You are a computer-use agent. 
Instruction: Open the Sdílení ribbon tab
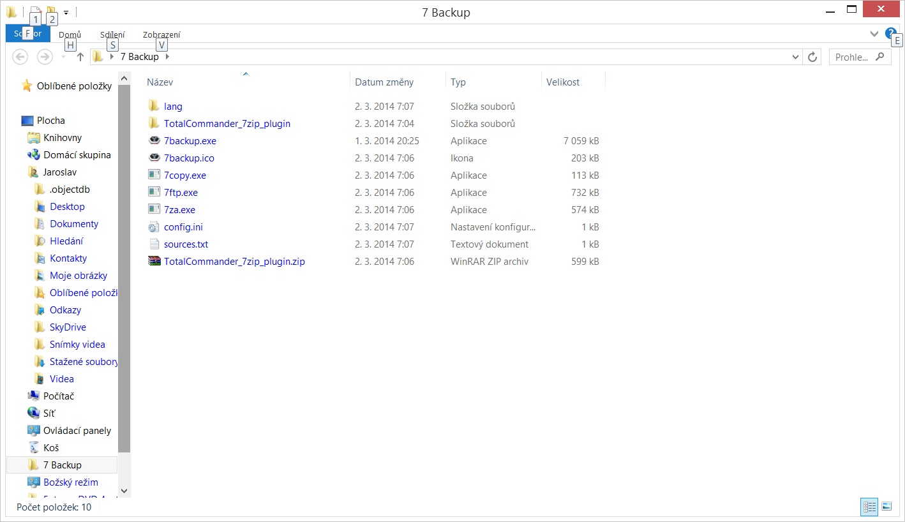(x=112, y=34)
